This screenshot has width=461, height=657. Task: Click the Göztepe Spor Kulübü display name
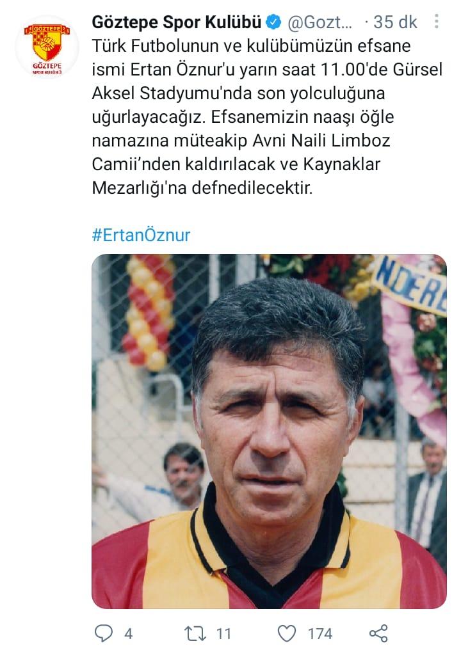[x=177, y=22]
